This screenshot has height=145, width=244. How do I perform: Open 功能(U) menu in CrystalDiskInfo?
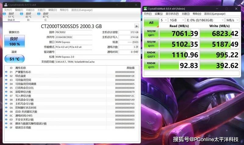click(x=30, y=10)
